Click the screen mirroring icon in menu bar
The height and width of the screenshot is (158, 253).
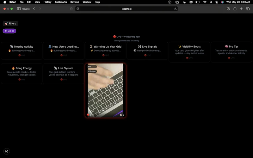point(177,2)
